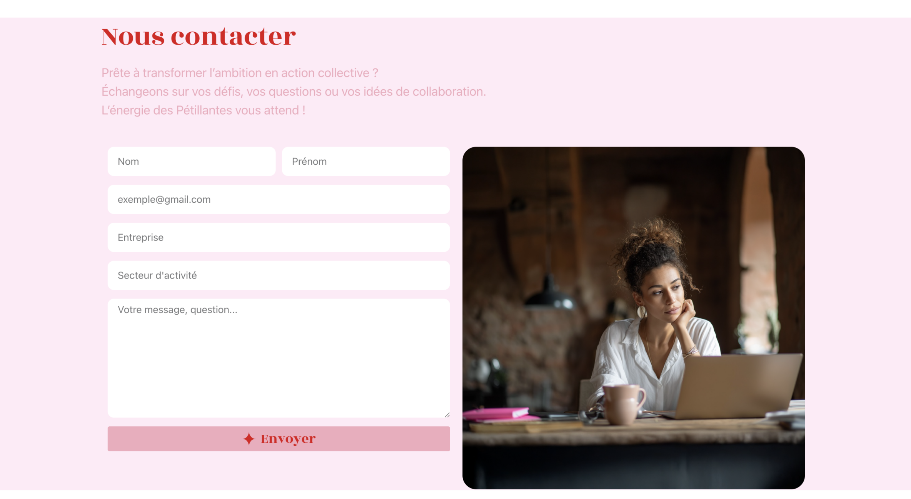Focus the Entreprise input field
This screenshot has width=911, height=499.
pyautogui.click(x=279, y=237)
